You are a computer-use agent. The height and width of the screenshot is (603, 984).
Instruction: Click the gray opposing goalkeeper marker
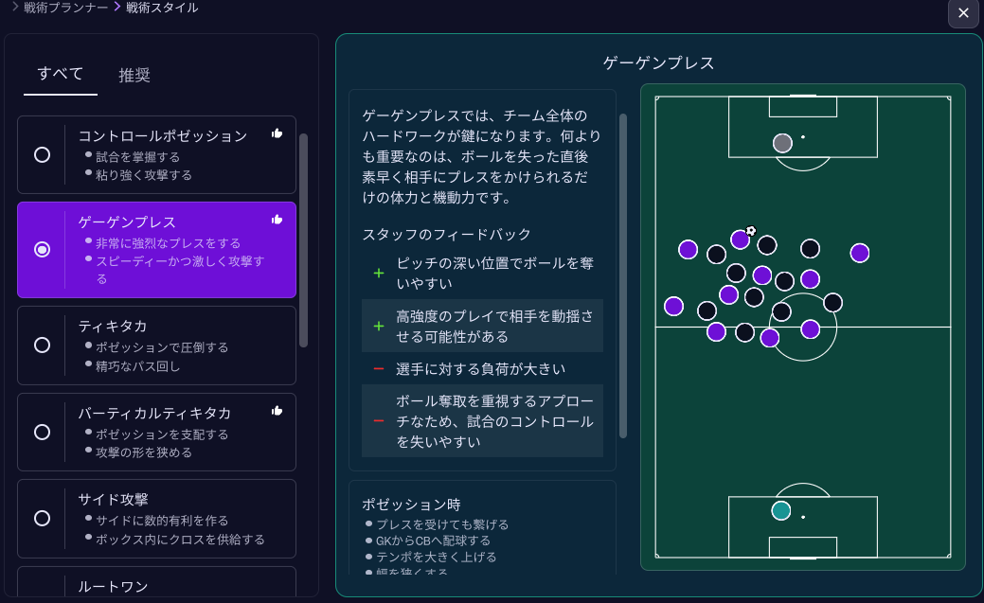[x=783, y=142]
